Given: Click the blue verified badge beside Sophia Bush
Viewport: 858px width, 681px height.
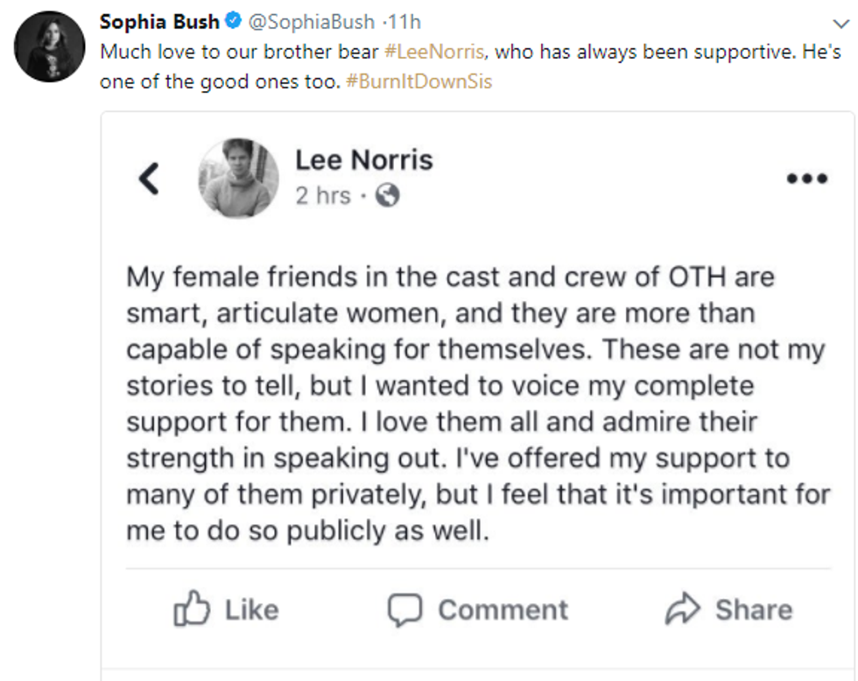Looking at the screenshot, I should click(232, 20).
